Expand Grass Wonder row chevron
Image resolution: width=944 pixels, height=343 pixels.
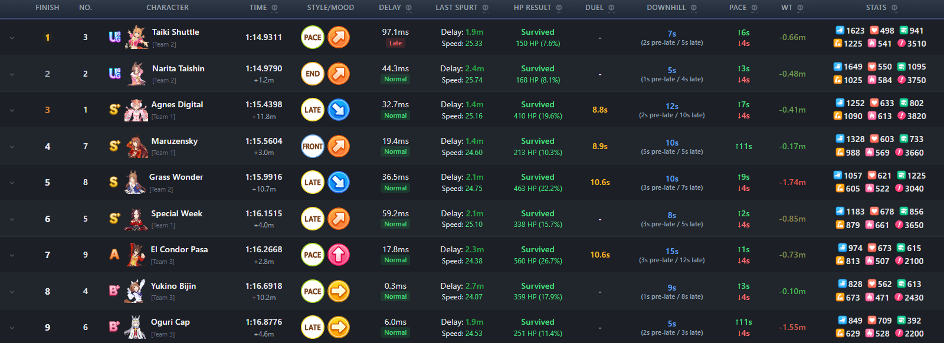tap(12, 183)
